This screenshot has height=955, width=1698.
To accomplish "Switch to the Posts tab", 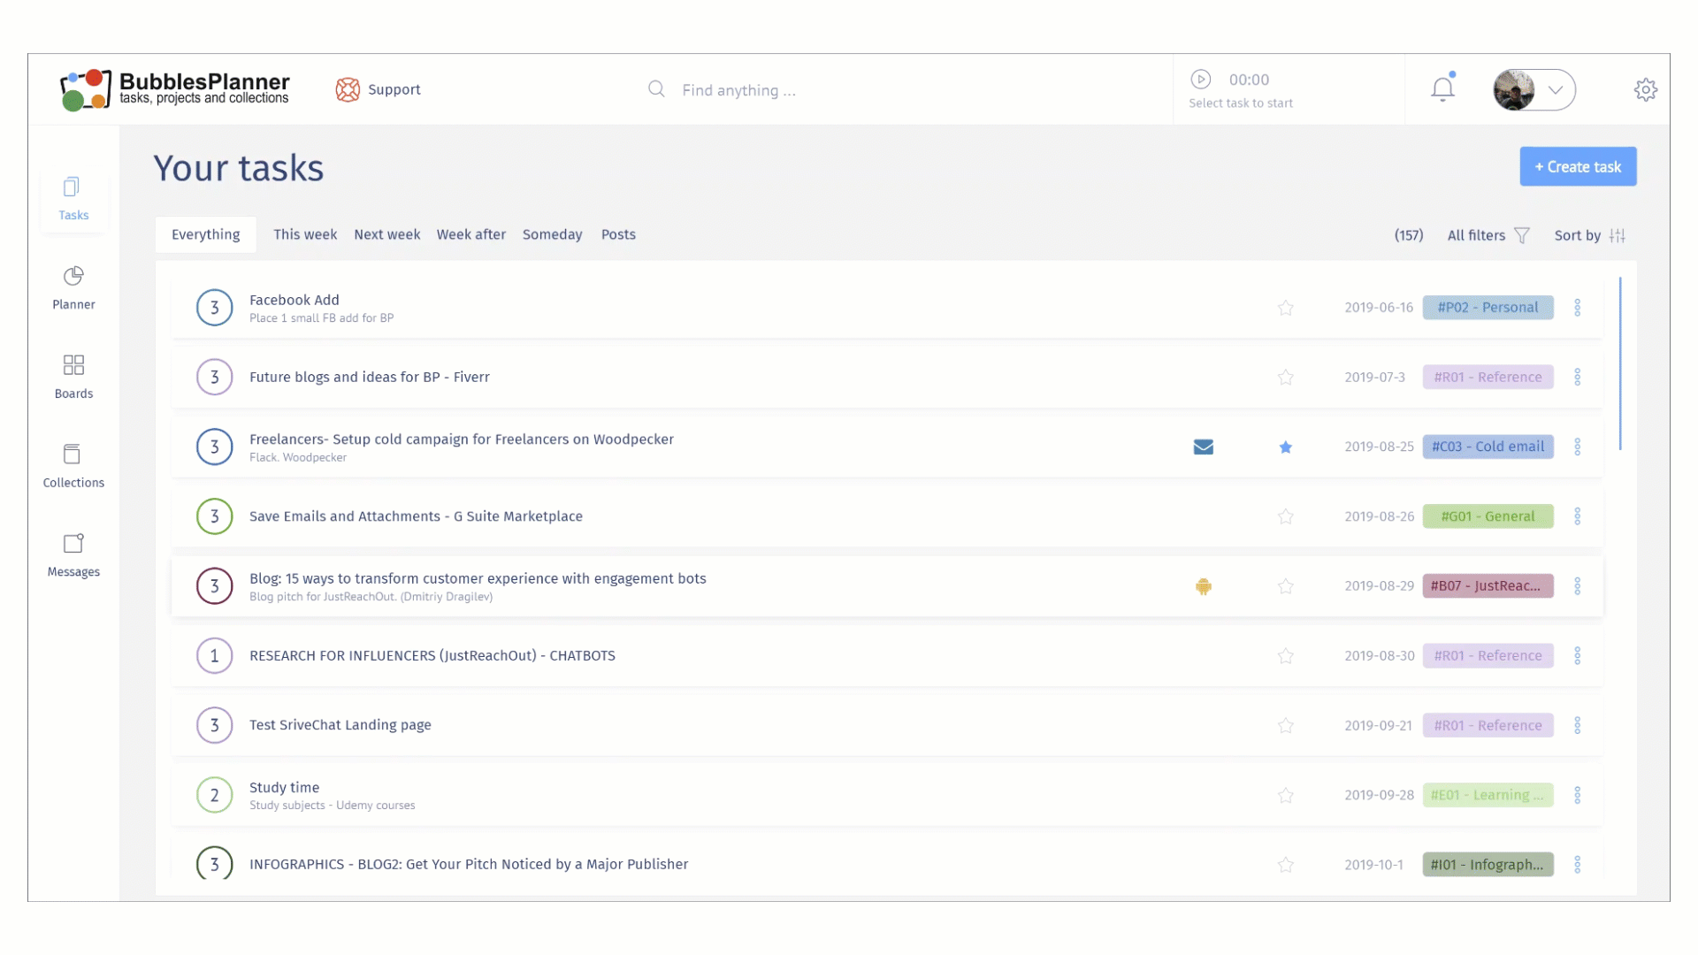I will pyautogui.click(x=618, y=234).
